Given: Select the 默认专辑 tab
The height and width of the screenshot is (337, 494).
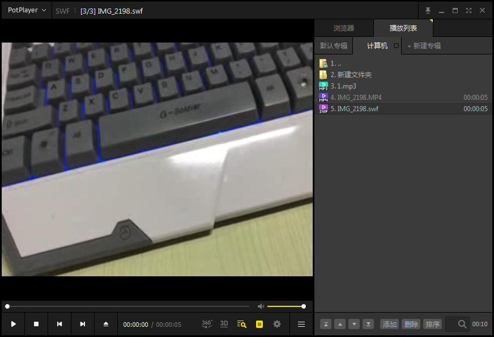Looking at the screenshot, I should pyautogui.click(x=333, y=45).
